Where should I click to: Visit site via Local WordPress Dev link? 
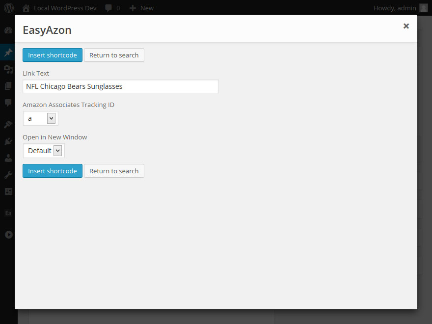[65, 8]
